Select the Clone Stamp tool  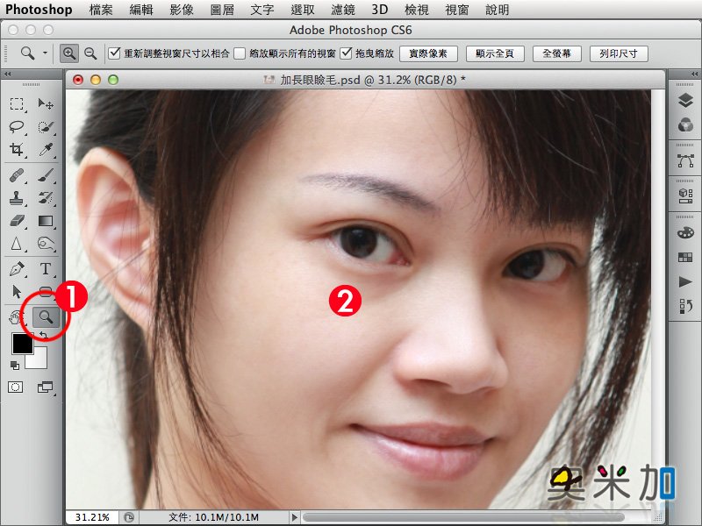pos(17,197)
